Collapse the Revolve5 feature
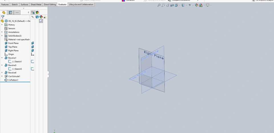 point(2,65)
